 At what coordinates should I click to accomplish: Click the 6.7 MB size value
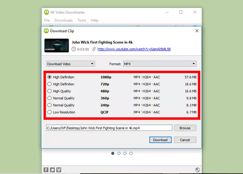coord(191,112)
